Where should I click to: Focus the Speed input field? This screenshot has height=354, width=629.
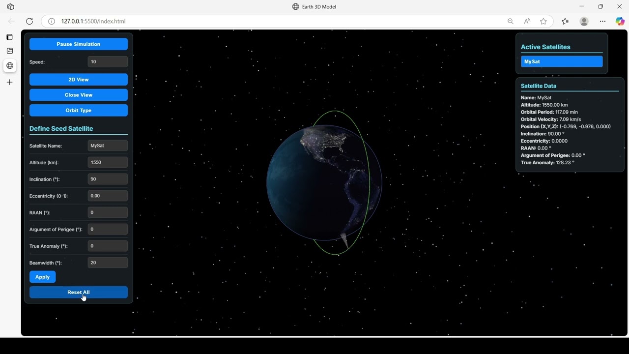108,62
